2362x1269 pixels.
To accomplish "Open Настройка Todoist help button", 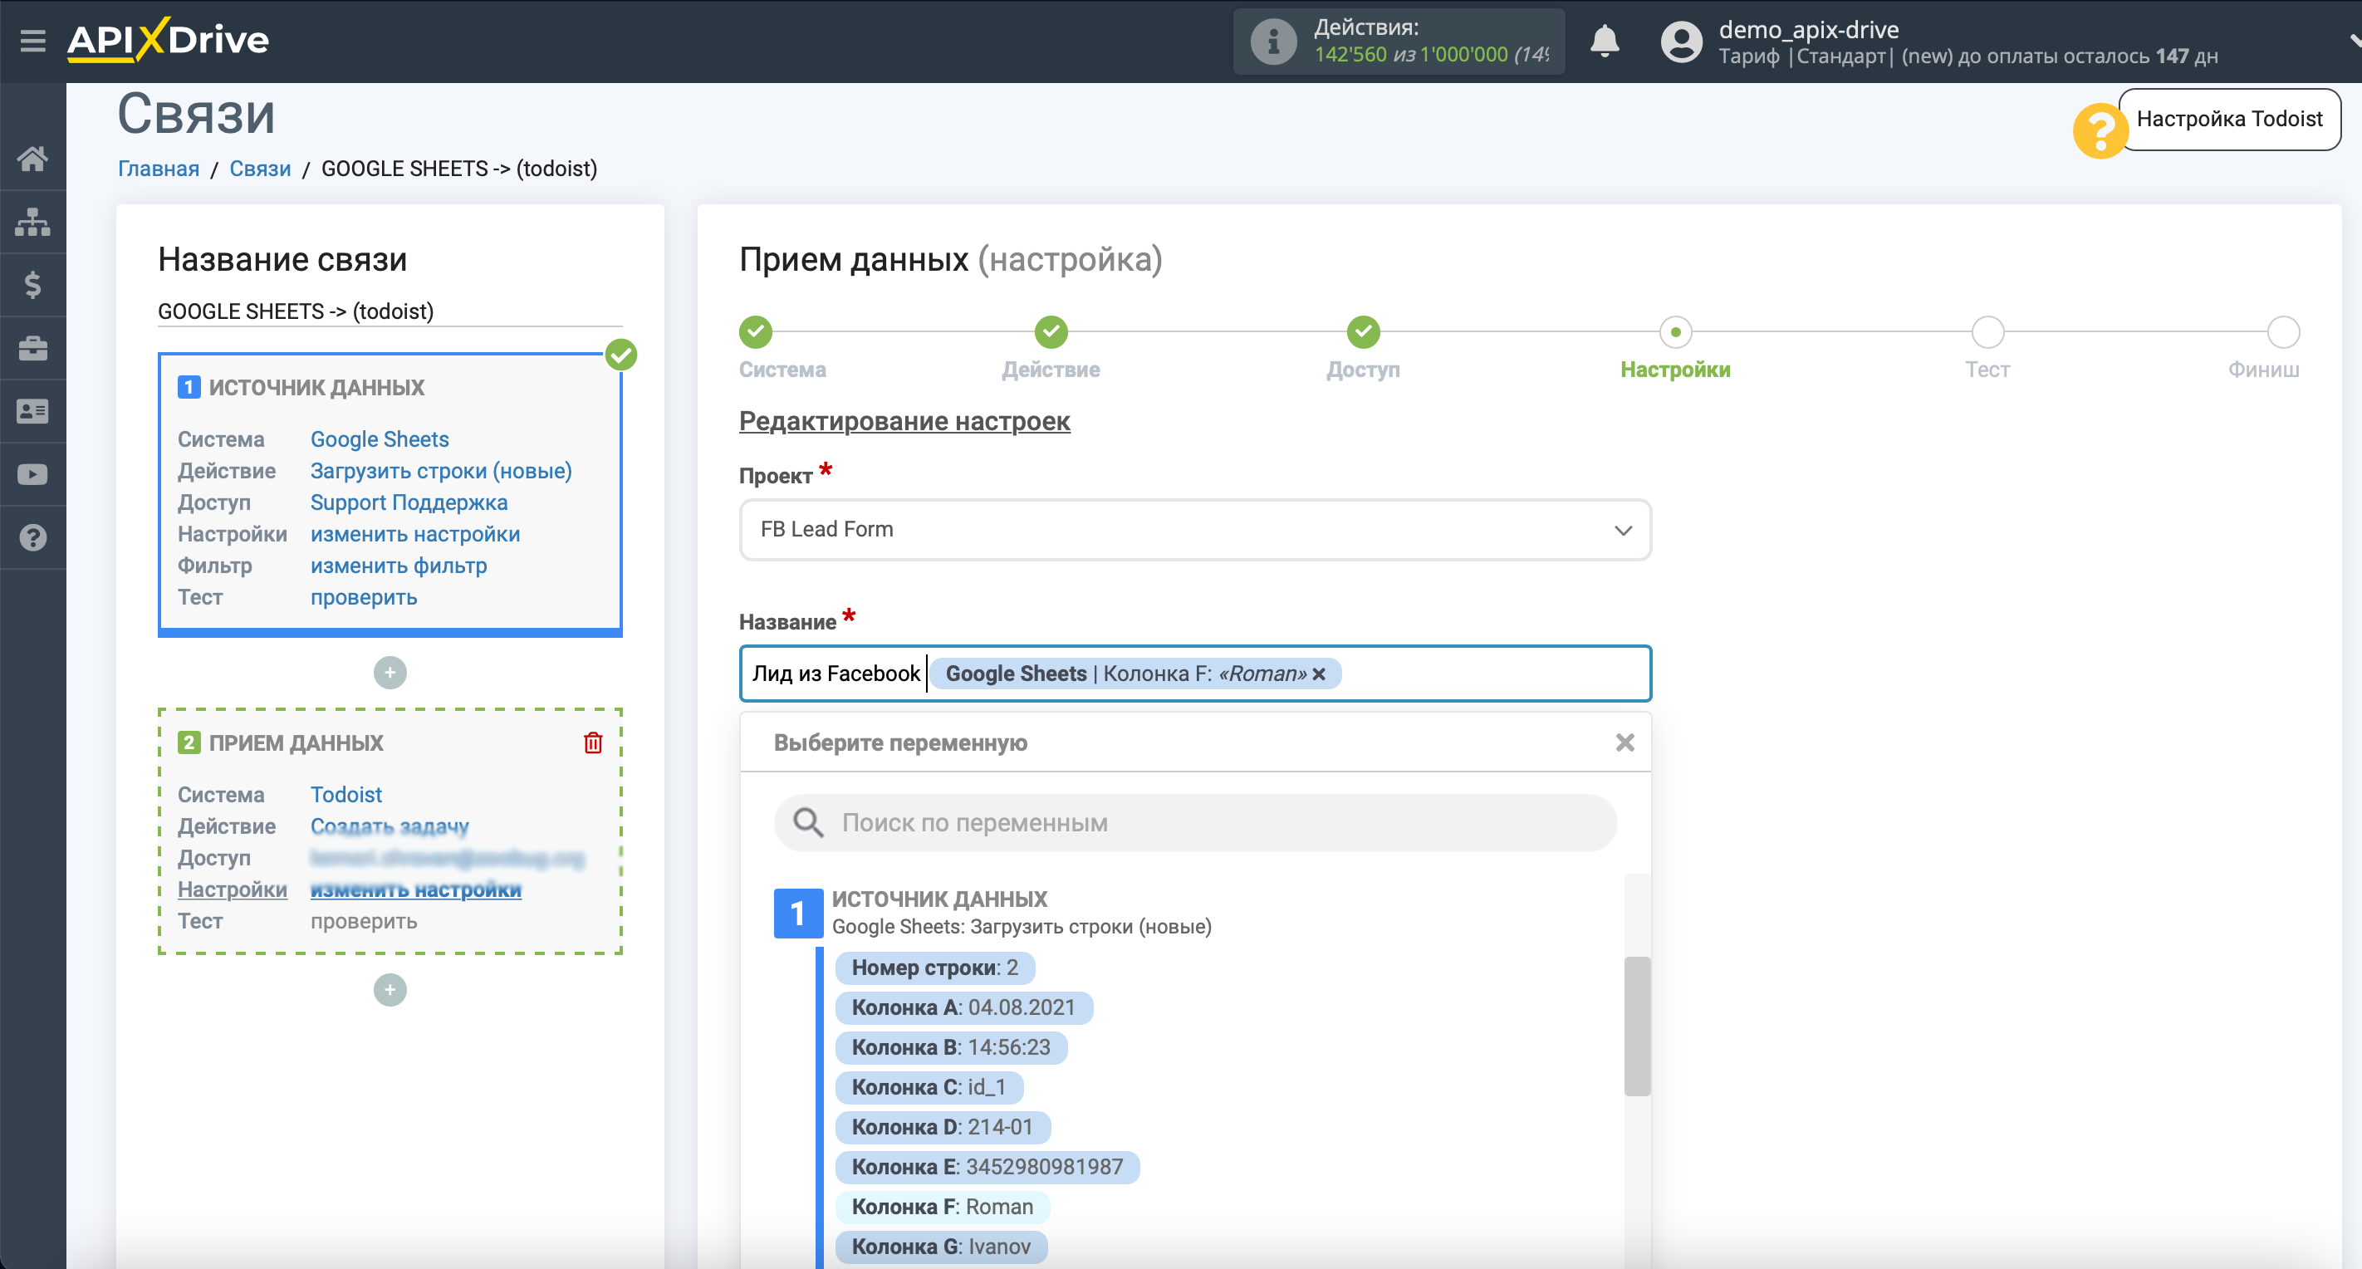I will tap(2229, 120).
